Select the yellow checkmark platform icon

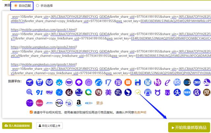point(138,93)
